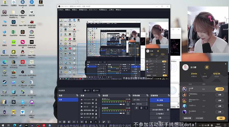Open the 场景集合(S) menu
Viewport: 229px width, 127px height.
coord(103,10)
